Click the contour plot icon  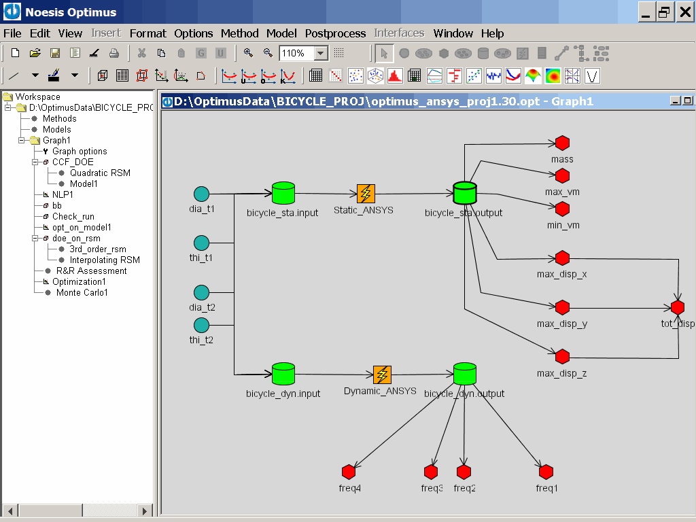click(x=554, y=75)
